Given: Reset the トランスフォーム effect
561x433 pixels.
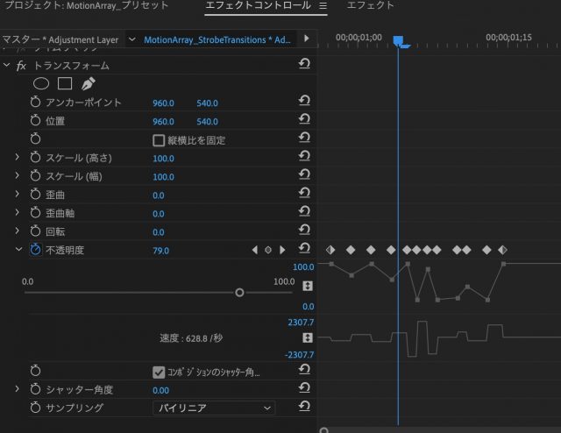Looking at the screenshot, I should (x=304, y=65).
